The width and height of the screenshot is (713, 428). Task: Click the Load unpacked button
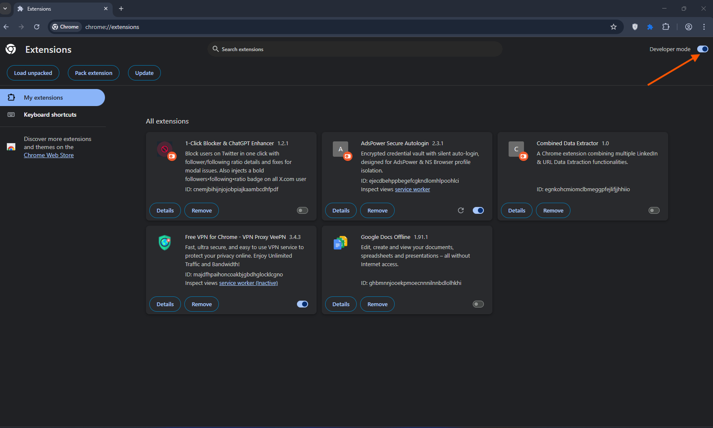tap(33, 73)
